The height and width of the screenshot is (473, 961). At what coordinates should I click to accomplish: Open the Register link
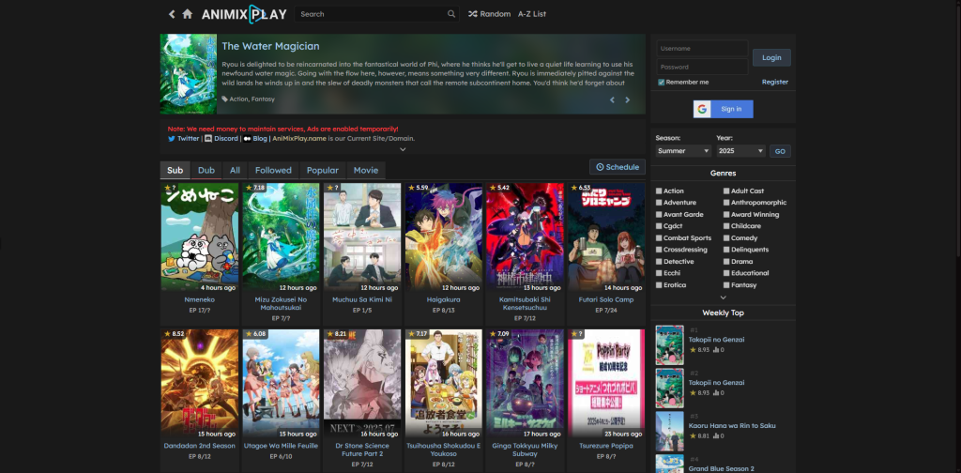pyautogui.click(x=775, y=82)
